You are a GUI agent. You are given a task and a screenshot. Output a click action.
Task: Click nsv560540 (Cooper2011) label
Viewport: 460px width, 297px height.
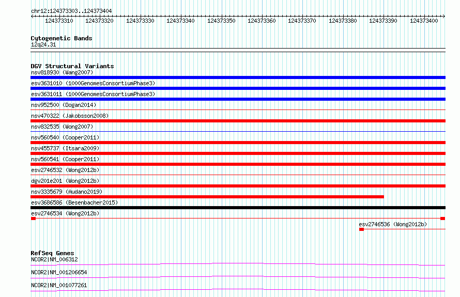65,137
